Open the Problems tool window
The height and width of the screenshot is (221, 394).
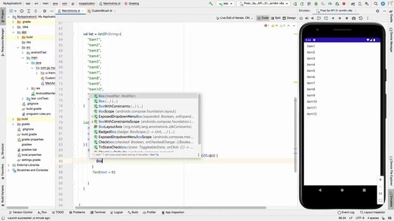pyautogui.click(x=77, y=212)
